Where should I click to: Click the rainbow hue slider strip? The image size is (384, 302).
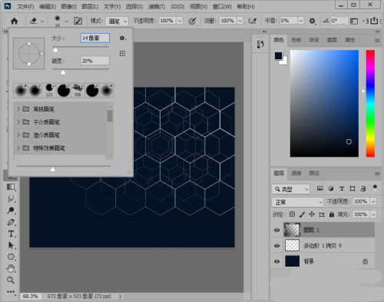370,104
